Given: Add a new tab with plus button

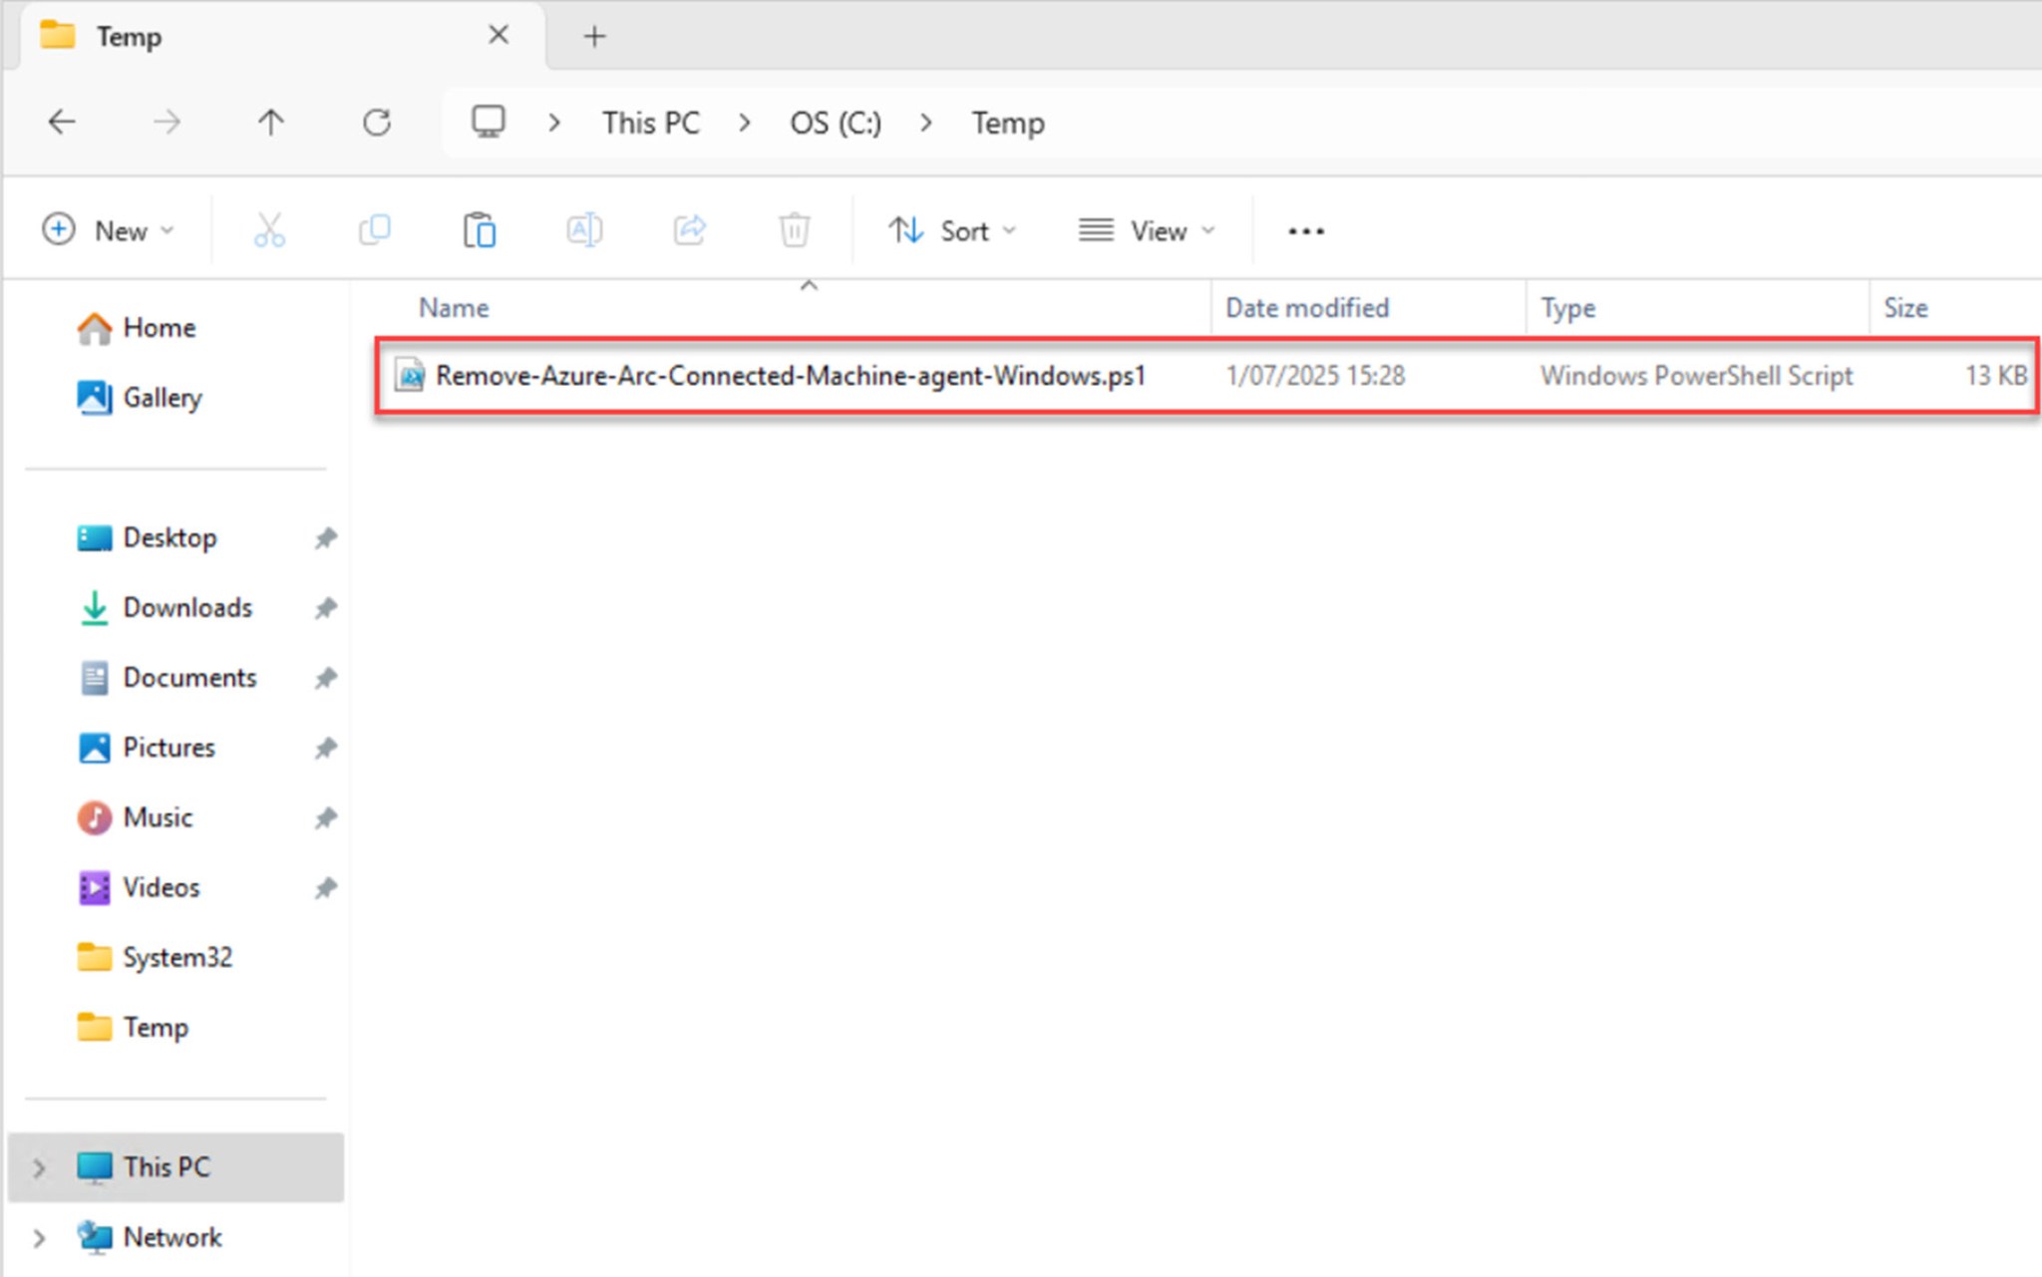Looking at the screenshot, I should (x=594, y=37).
